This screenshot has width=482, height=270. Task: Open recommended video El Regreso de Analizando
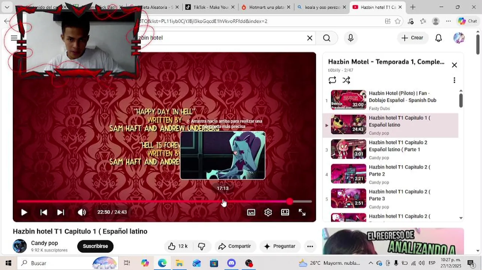pos(393,241)
